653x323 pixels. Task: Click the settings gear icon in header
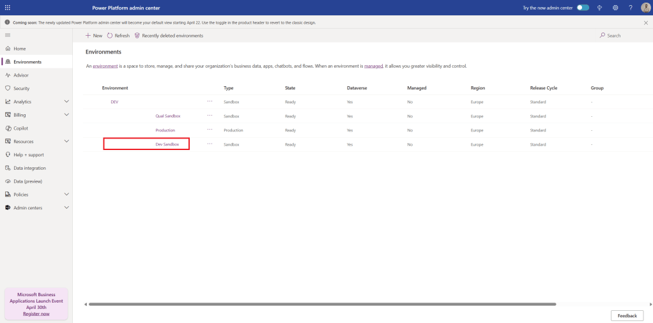click(x=615, y=8)
